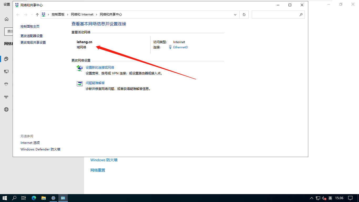The width and height of the screenshot is (359, 202).
Task: Open 更改高级共享设置 link
Action: pyautogui.click(x=33, y=43)
